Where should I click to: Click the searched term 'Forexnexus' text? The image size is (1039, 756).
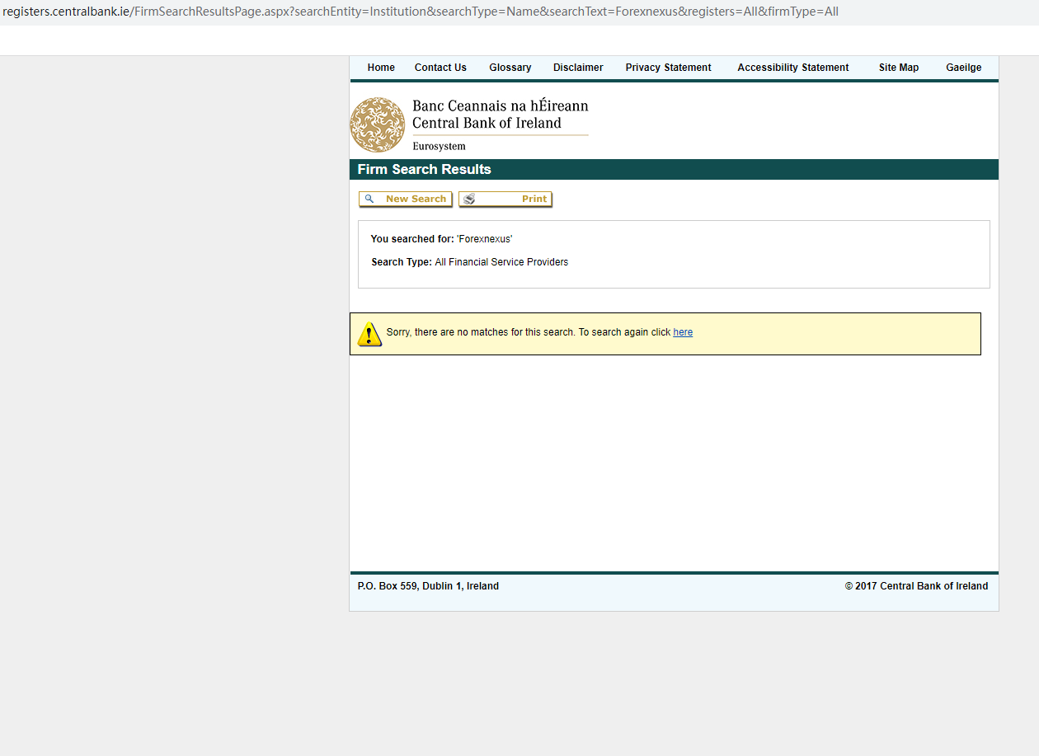[x=484, y=239]
